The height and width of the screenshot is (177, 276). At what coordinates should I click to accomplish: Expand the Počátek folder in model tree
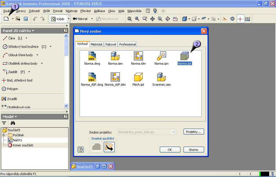click(3, 135)
